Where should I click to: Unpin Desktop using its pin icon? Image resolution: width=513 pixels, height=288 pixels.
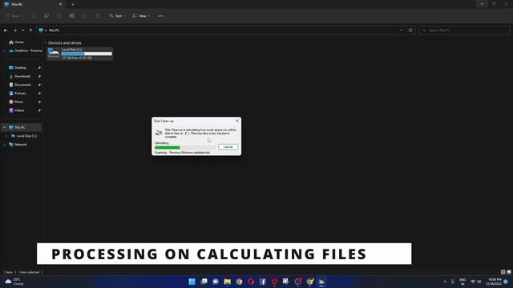(x=39, y=67)
